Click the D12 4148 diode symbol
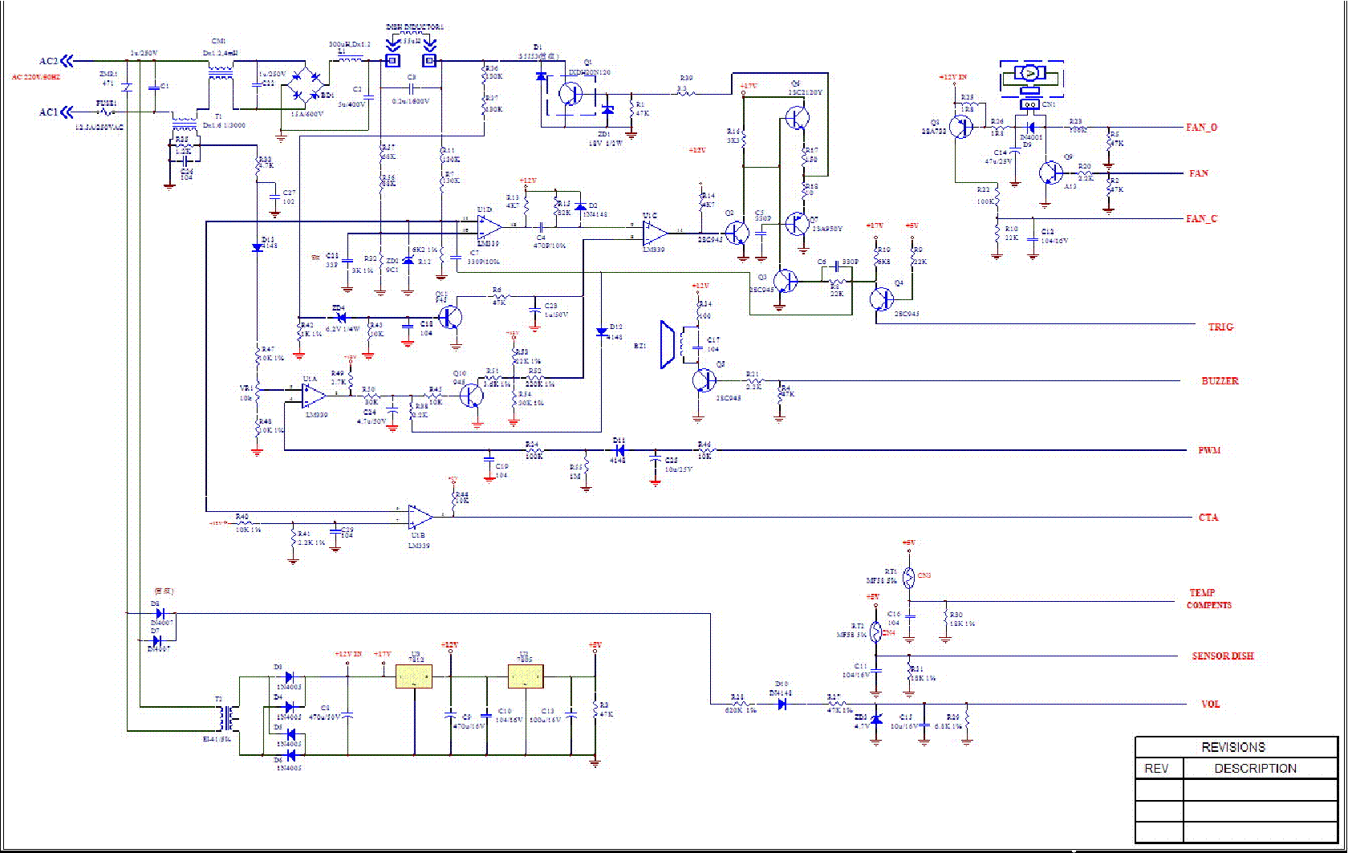 pos(602,332)
